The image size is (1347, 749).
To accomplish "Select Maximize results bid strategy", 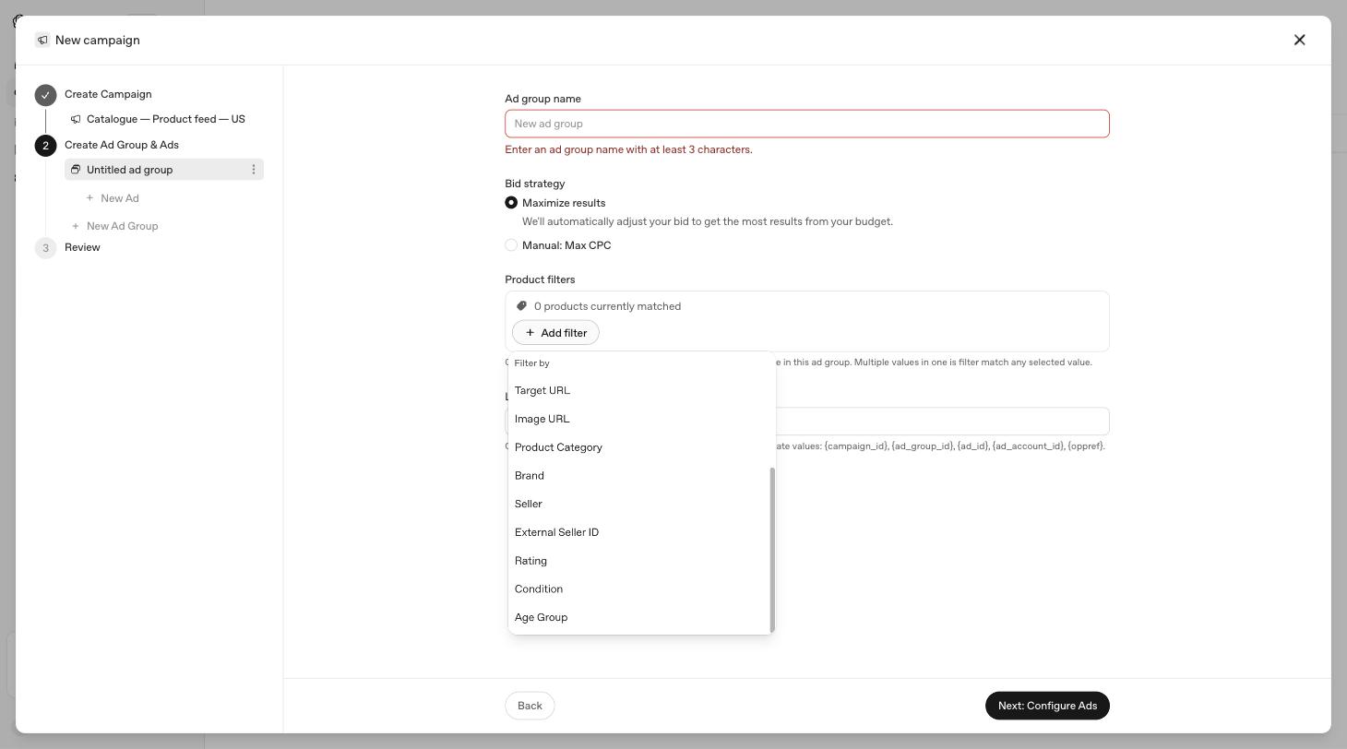I will coord(511,203).
